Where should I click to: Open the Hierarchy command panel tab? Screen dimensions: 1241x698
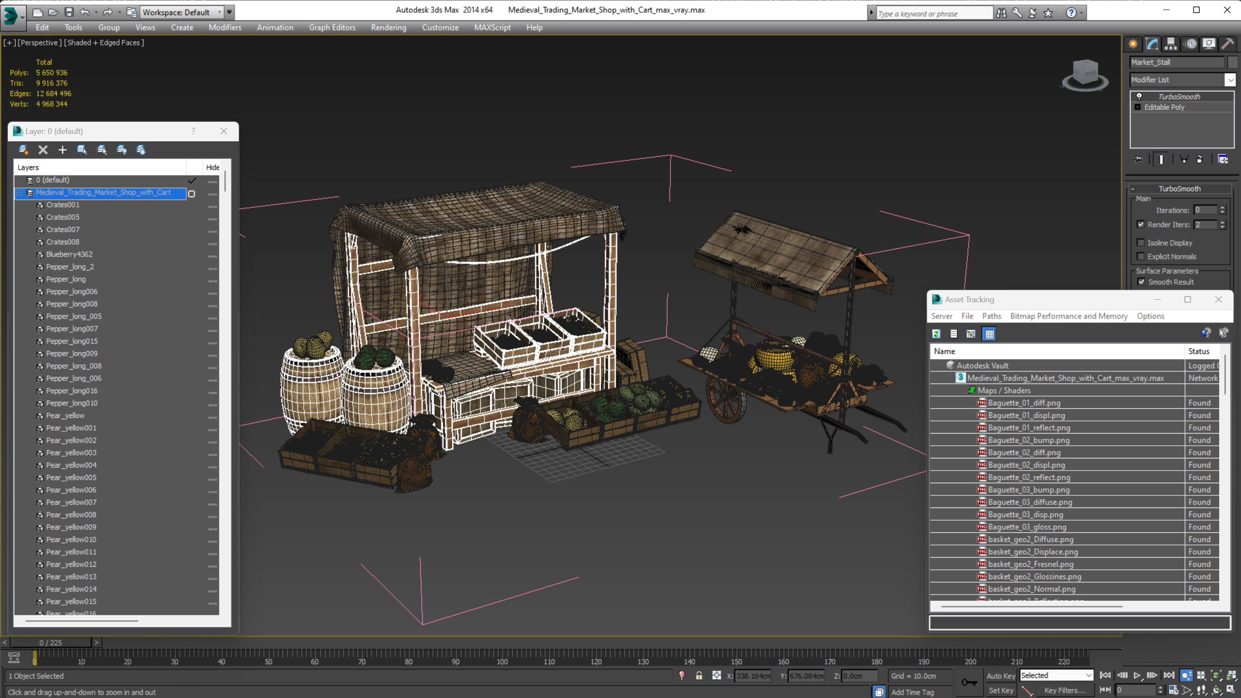[1171, 44]
